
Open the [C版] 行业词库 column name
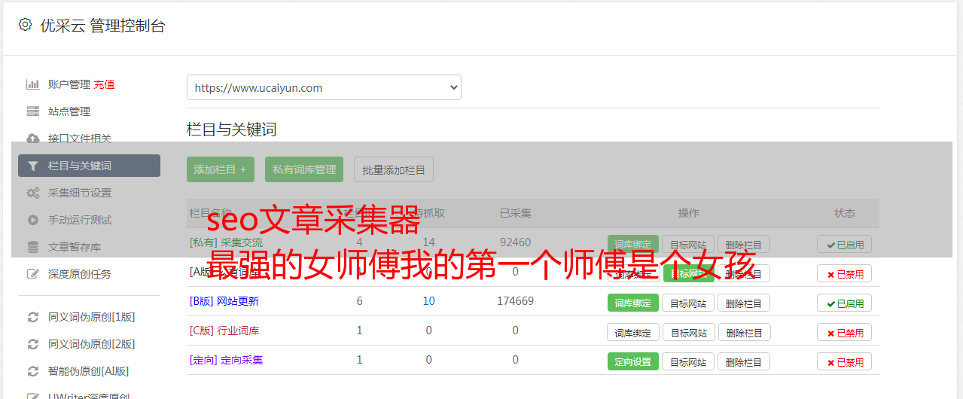coord(224,330)
